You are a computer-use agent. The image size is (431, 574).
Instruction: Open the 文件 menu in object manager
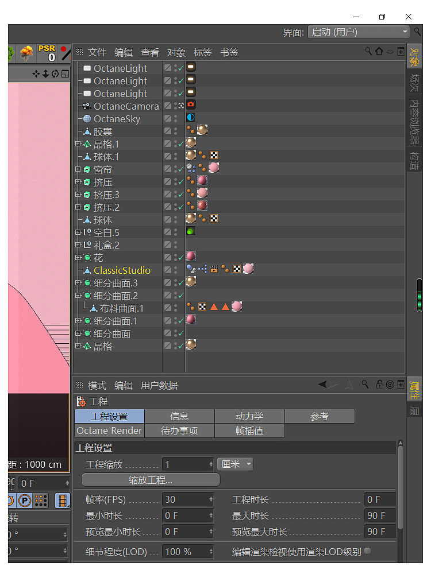click(x=97, y=52)
